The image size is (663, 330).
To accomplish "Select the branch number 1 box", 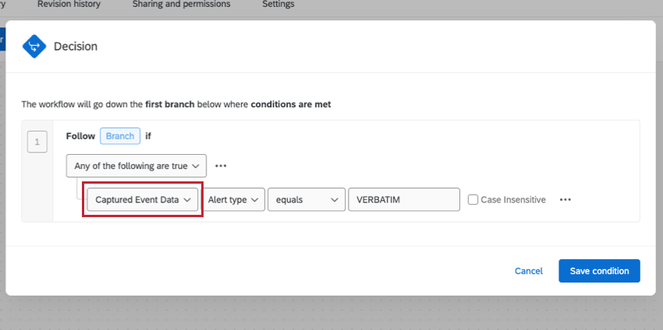I will click(x=37, y=142).
